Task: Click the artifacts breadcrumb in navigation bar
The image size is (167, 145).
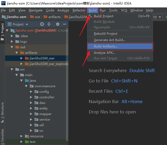Action: 52,17
